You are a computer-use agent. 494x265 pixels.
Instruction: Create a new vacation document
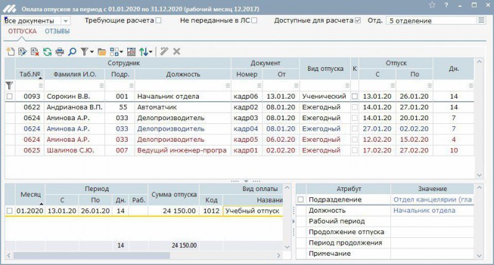pyautogui.click(x=10, y=52)
